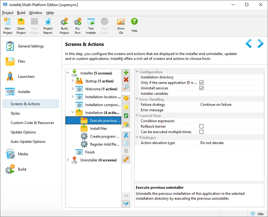
Task: Collapse the Configuration property group
Action: 137,72
